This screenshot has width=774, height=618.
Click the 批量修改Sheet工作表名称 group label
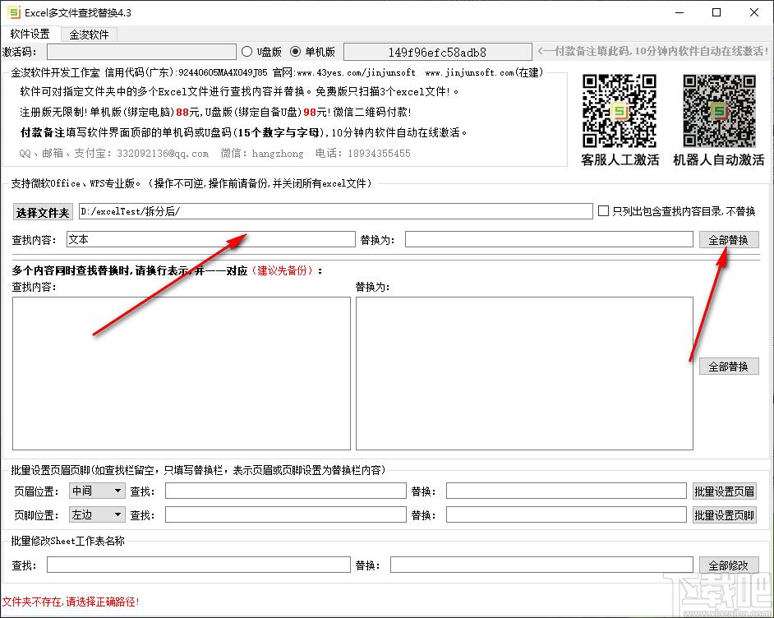pyautogui.click(x=67, y=541)
